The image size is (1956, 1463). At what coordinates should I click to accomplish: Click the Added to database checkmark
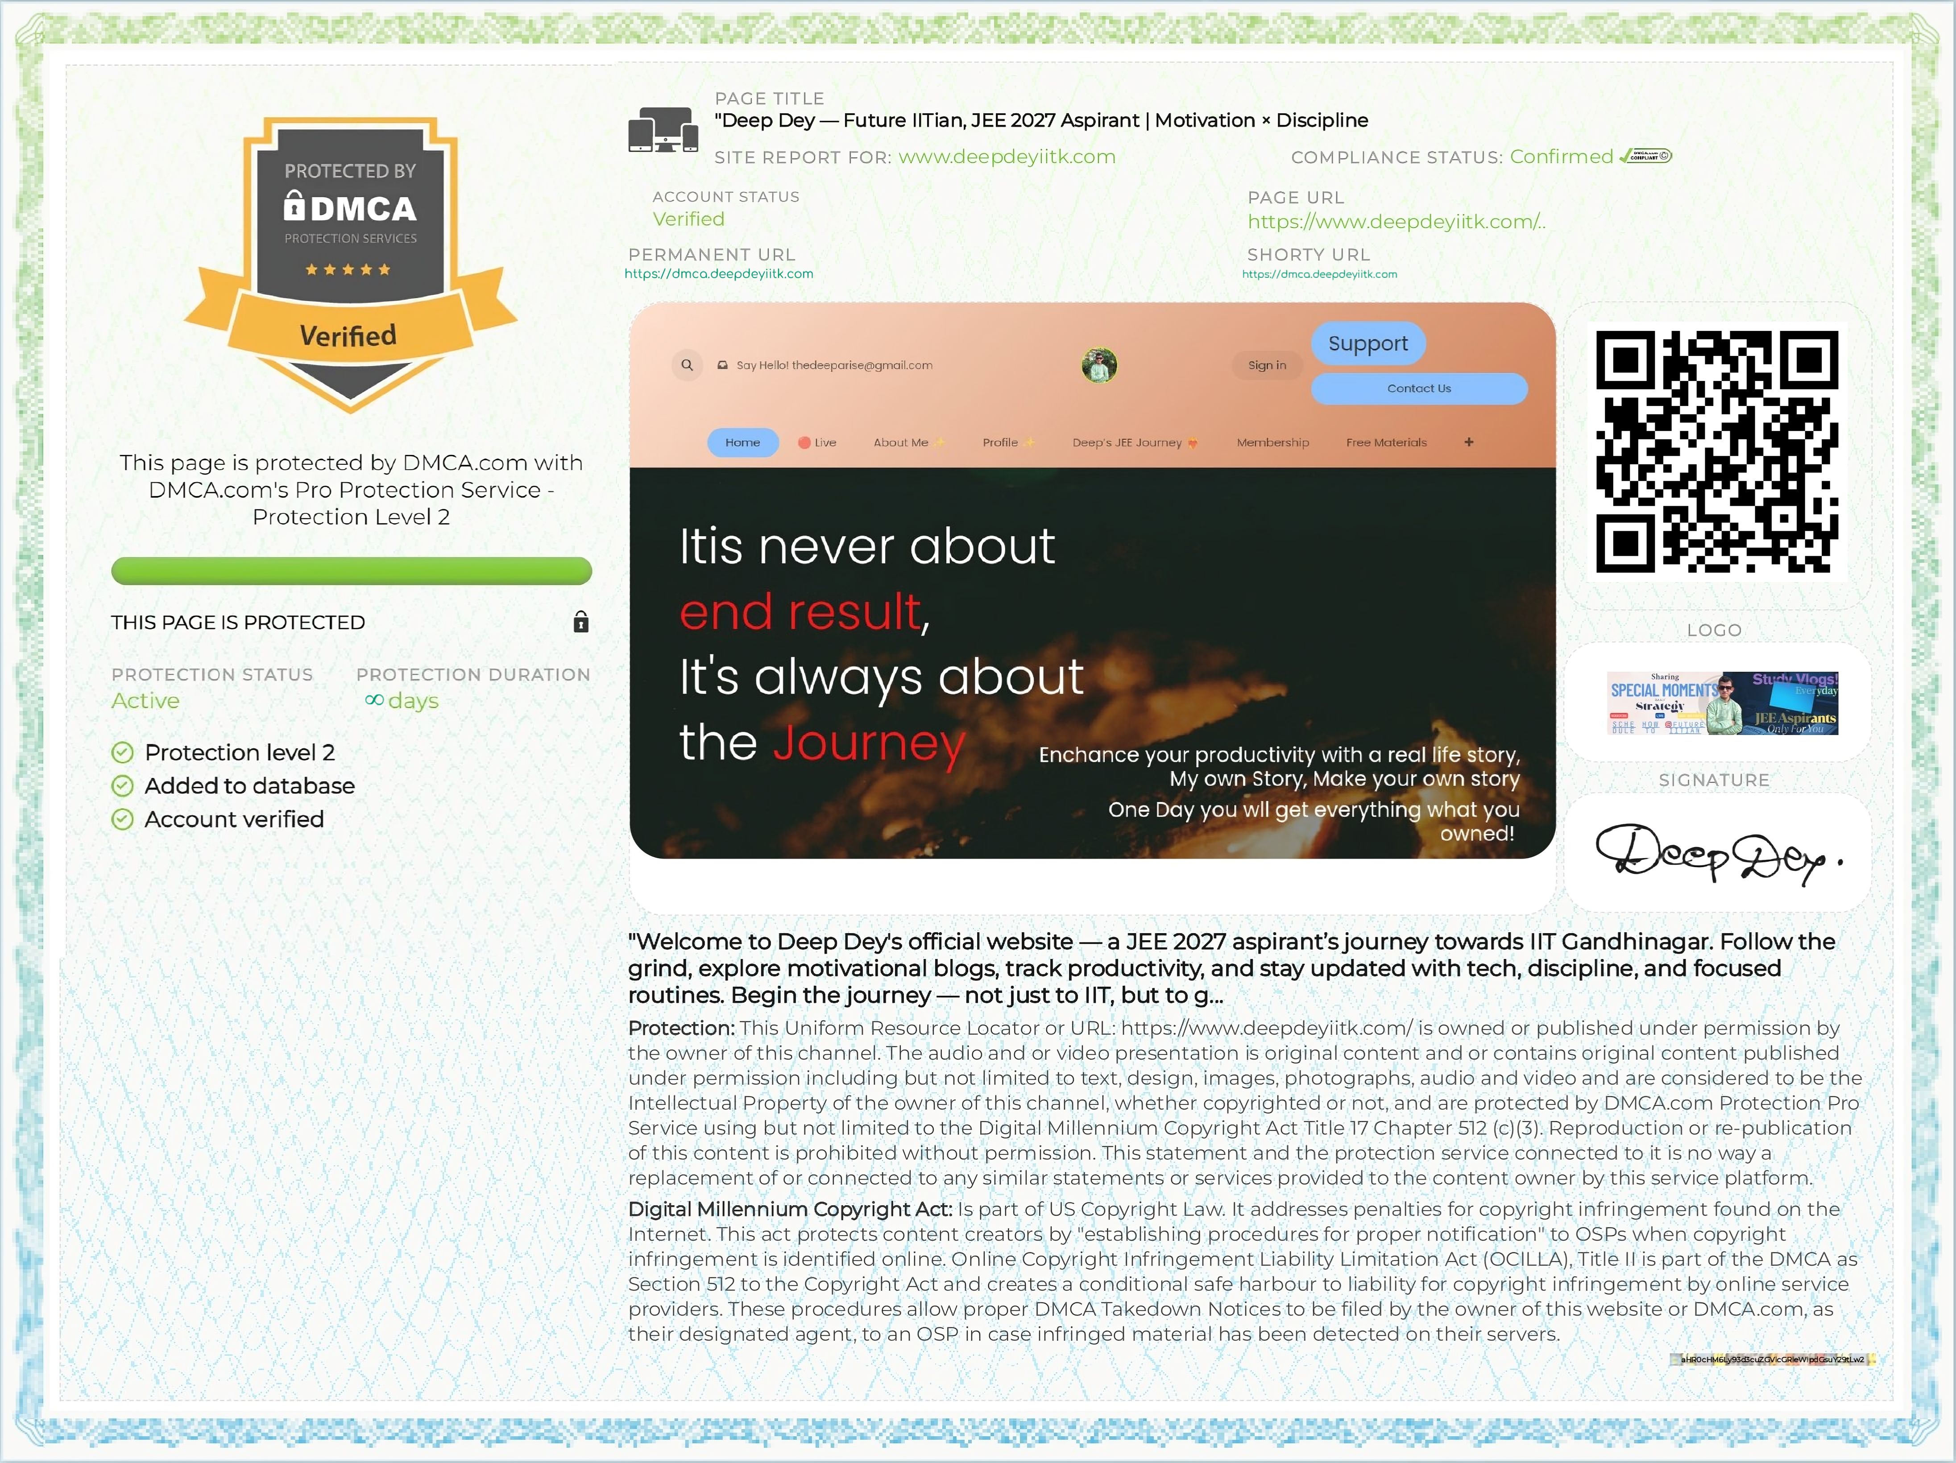click(x=122, y=786)
